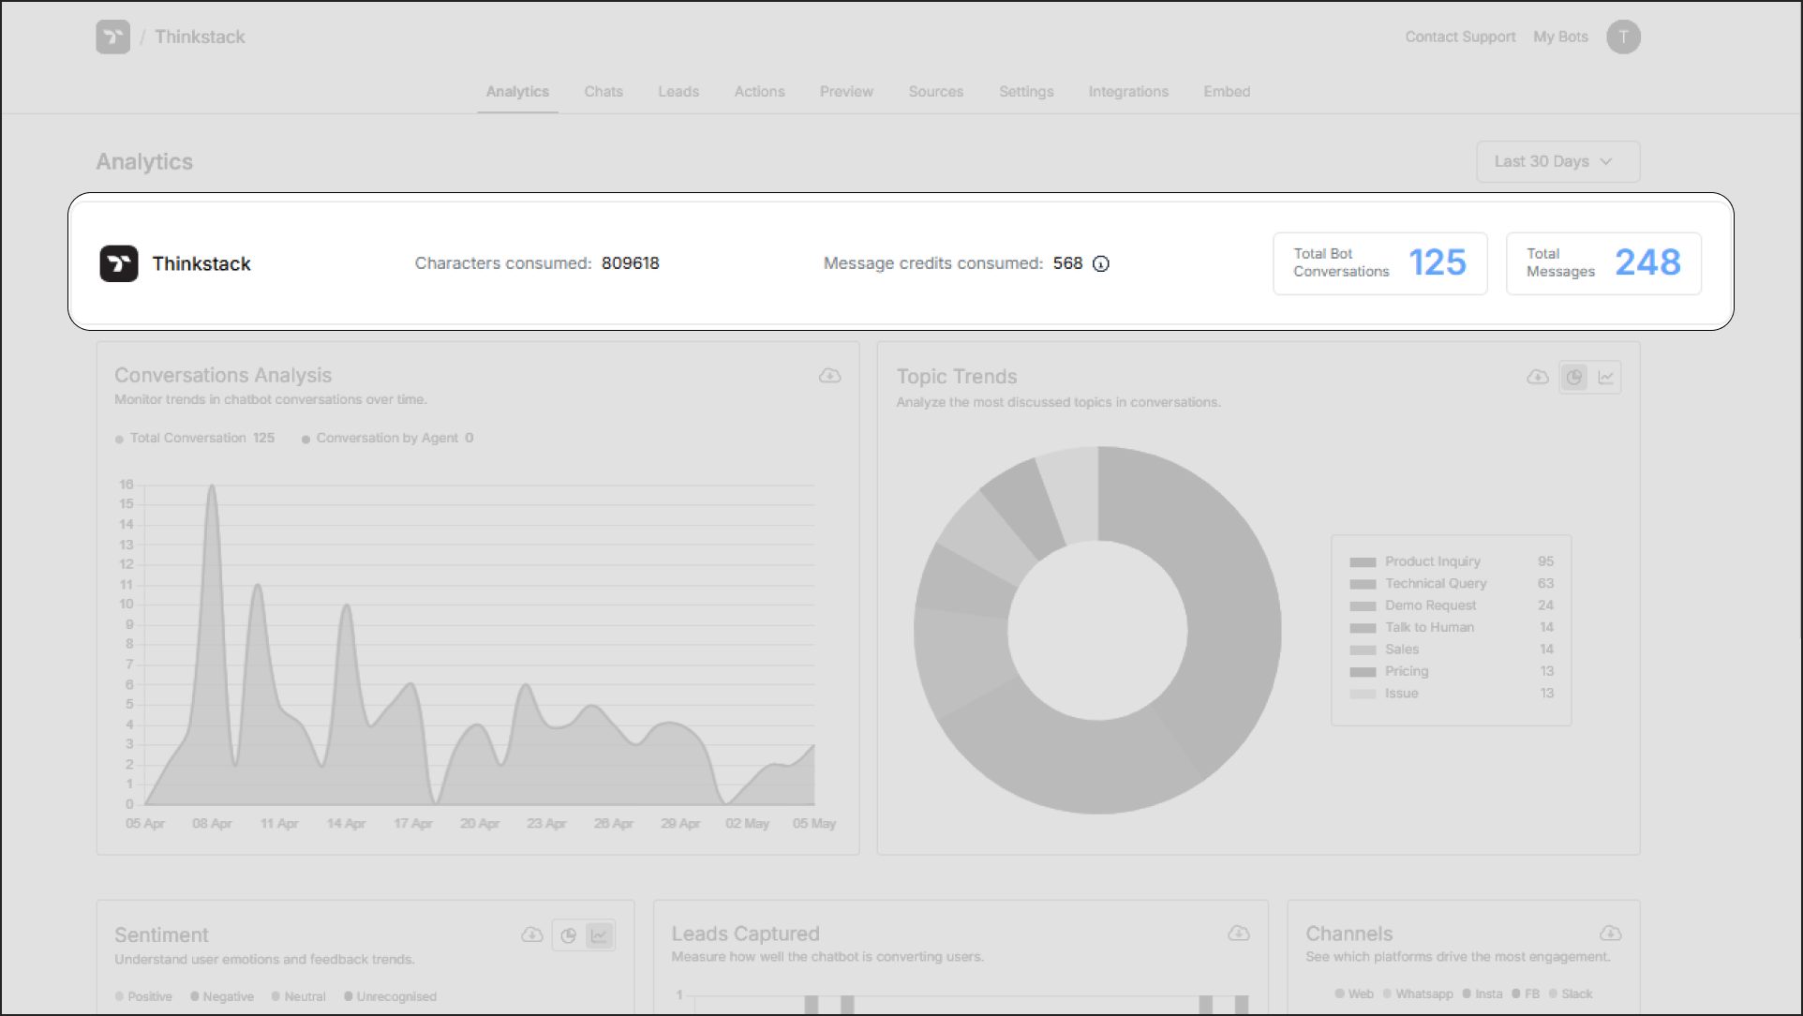
Task: Open the Analytics tab
Action: [517, 92]
